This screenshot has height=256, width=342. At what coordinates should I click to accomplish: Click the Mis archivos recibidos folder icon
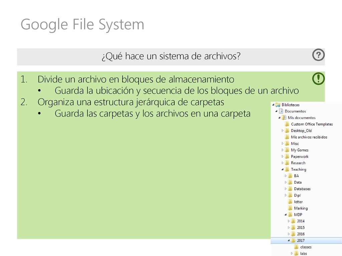point(287,137)
